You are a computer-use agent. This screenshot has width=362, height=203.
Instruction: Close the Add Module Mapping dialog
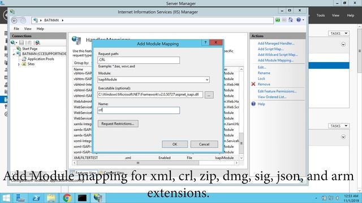[x=216, y=43]
